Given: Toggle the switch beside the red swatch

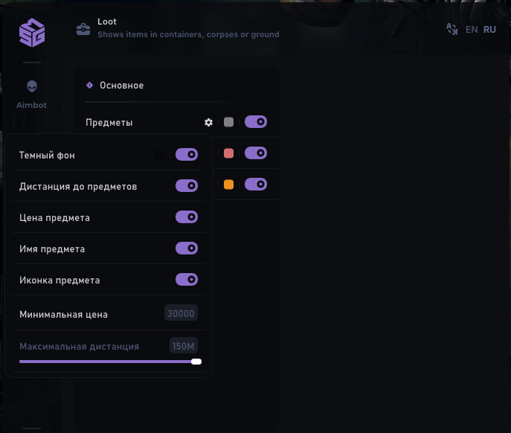Looking at the screenshot, I should [x=256, y=153].
